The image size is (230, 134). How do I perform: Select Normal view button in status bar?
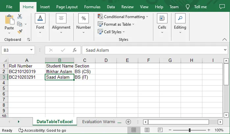pos(134,130)
